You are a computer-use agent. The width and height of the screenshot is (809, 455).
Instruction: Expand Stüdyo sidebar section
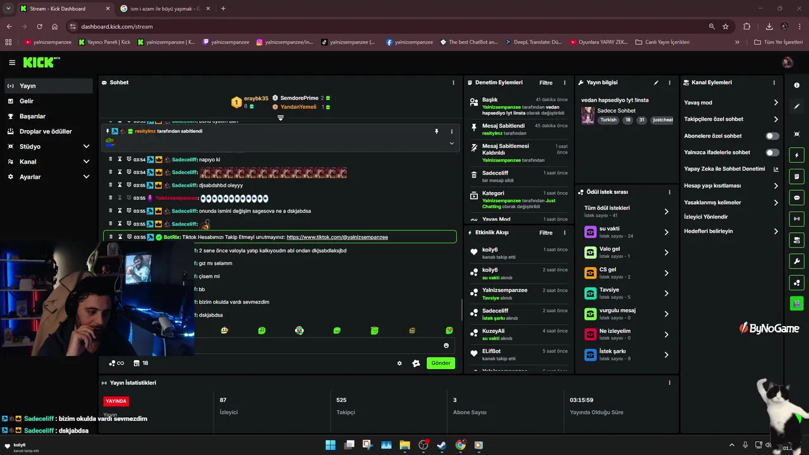[86, 147]
